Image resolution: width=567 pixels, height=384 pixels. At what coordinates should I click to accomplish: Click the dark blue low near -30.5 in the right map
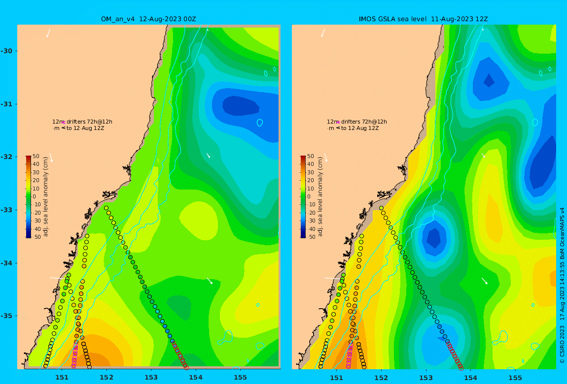coord(489,81)
